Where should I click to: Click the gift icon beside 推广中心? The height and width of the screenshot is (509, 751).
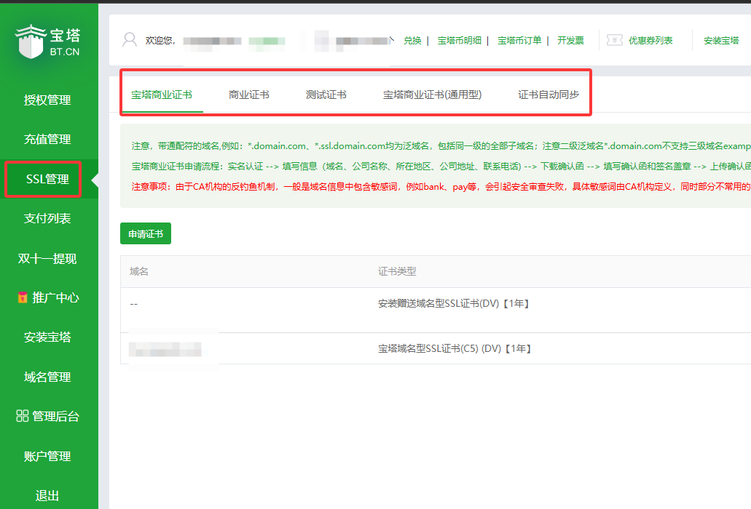pos(22,297)
